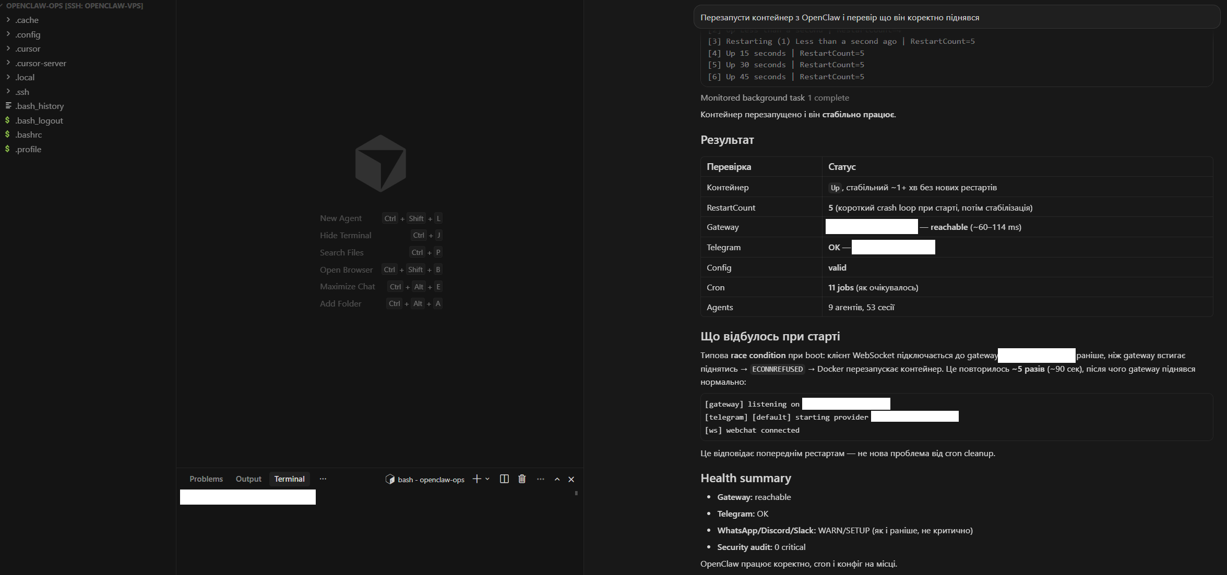The height and width of the screenshot is (575, 1227).
Task: Open the new terminal profile dropdown
Action: 487,479
